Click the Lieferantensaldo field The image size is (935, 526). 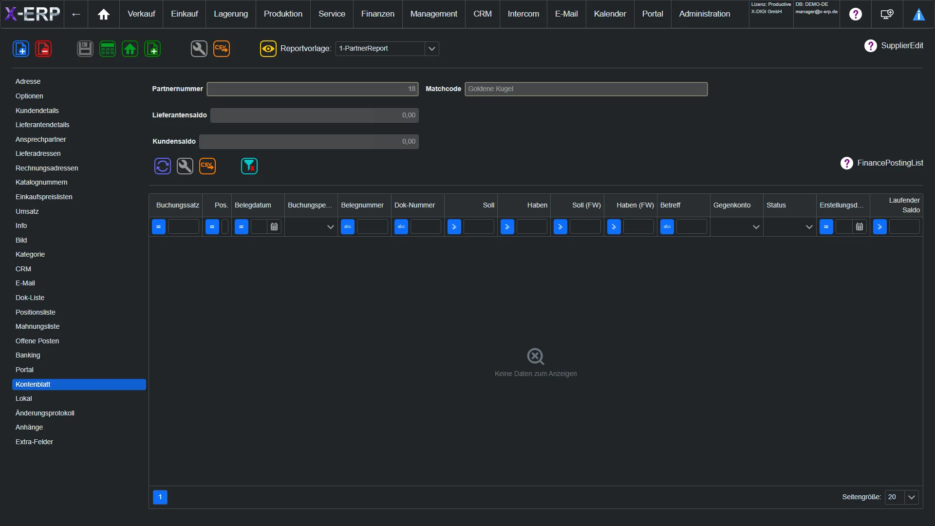click(x=315, y=115)
